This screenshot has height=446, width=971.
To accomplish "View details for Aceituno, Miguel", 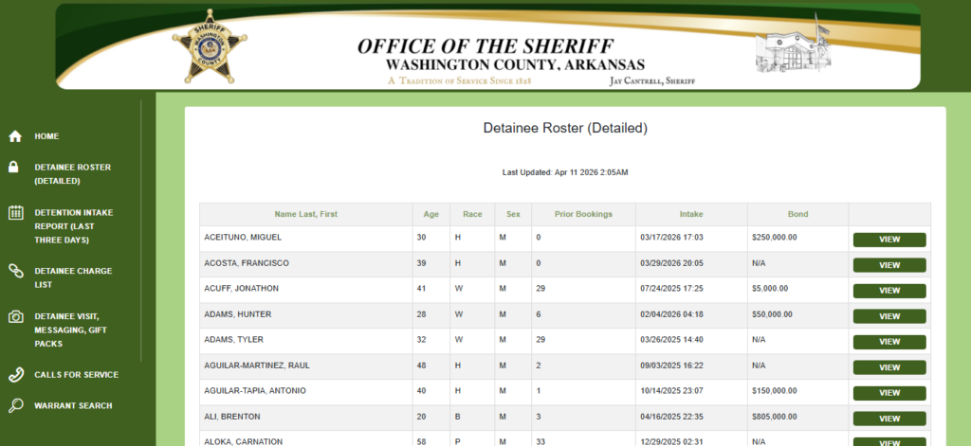I will (x=889, y=240).
